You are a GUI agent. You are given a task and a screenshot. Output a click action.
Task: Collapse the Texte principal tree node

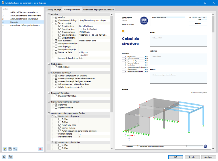pos(52,23)
